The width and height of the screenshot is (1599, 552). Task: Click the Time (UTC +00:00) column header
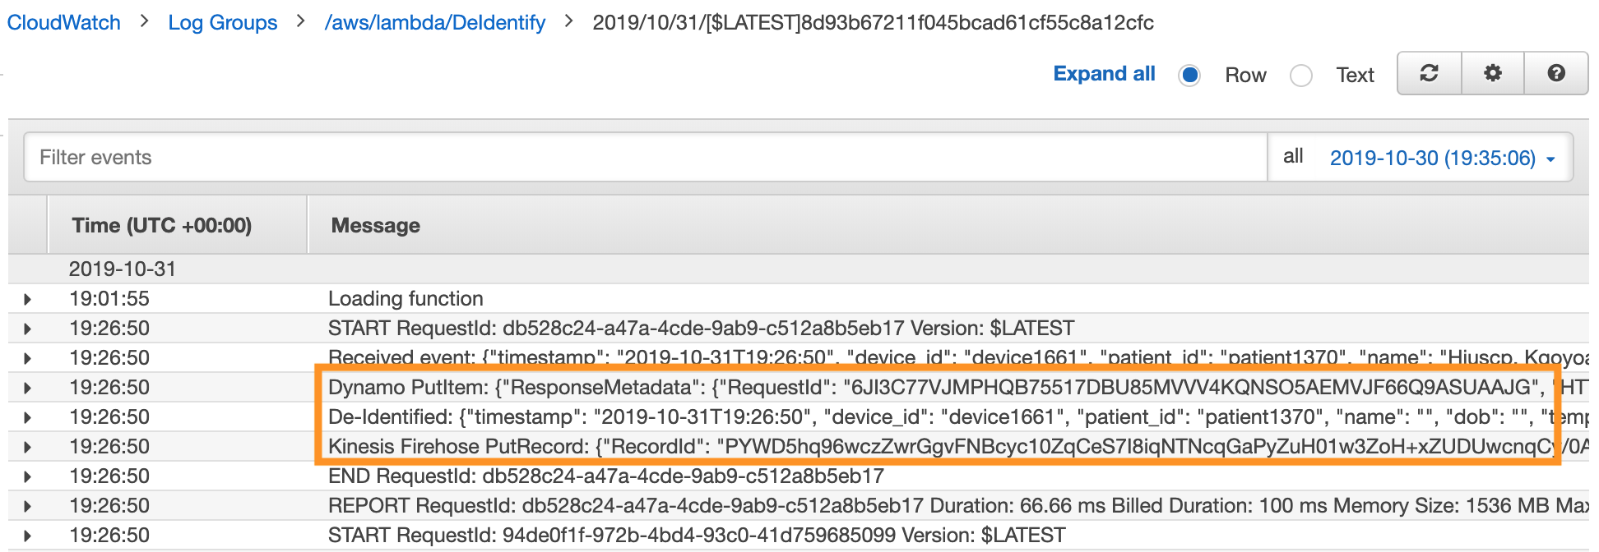tap(162, 225)
